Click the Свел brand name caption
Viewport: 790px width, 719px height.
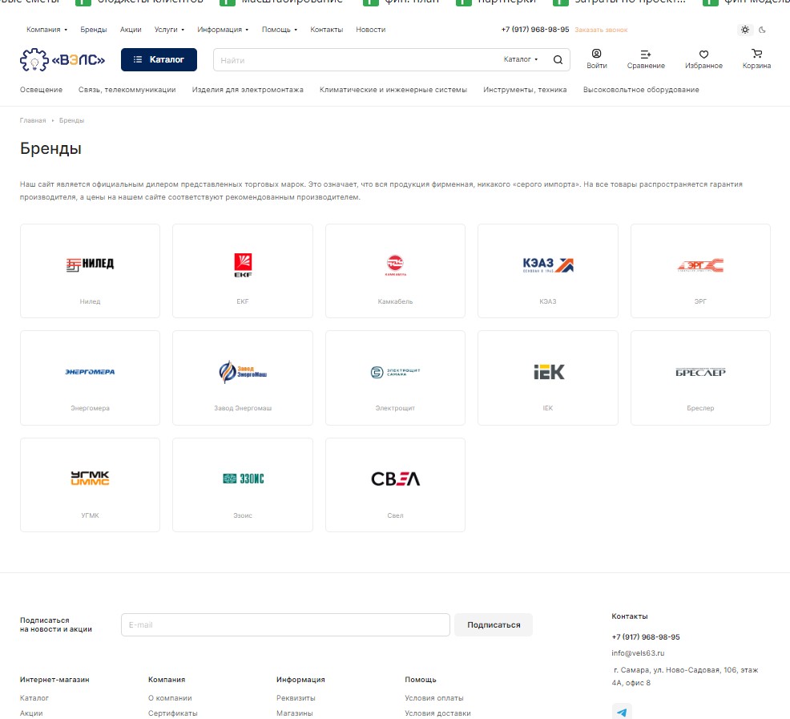tap(396, 515)
